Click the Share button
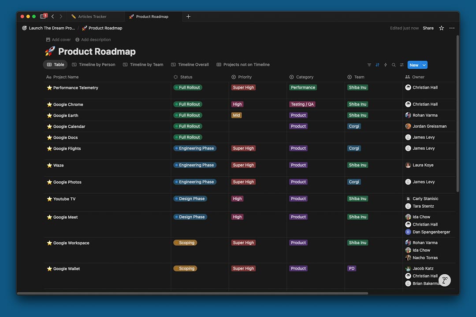This screenshot has width=476, height=317. [x=428, y=28]
